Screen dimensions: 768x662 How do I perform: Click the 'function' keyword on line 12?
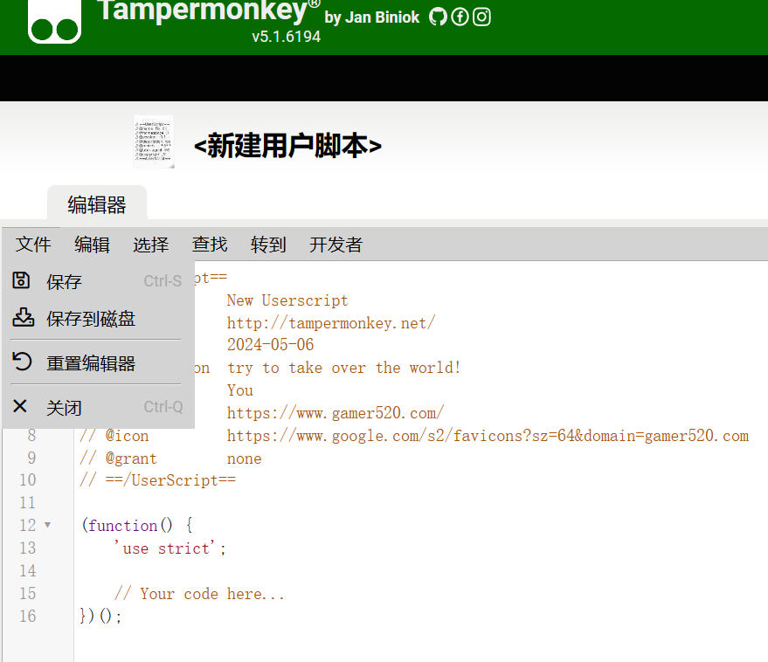(x=123, y=526)
